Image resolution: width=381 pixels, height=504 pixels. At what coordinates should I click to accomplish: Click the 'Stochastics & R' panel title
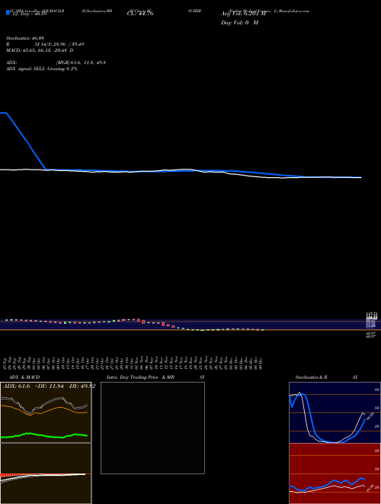[311, 377]
